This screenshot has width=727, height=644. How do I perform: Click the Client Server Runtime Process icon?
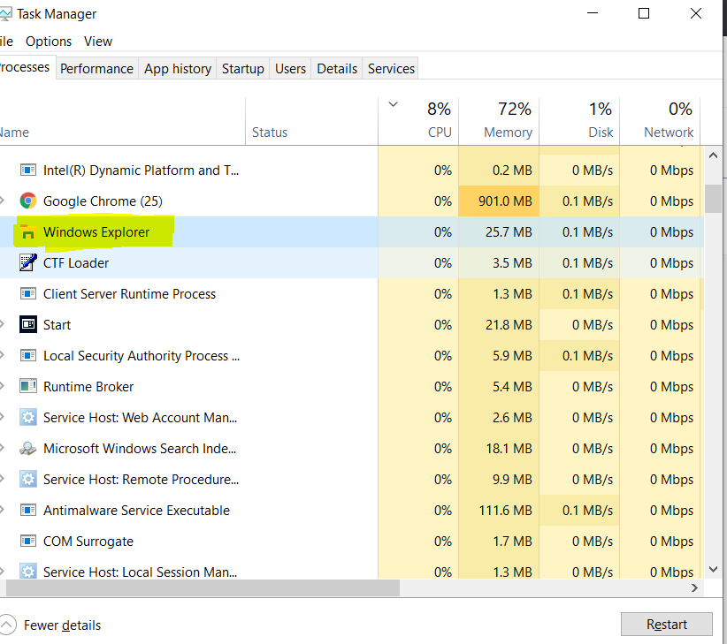pyautogui.click(x=27, y=293)
